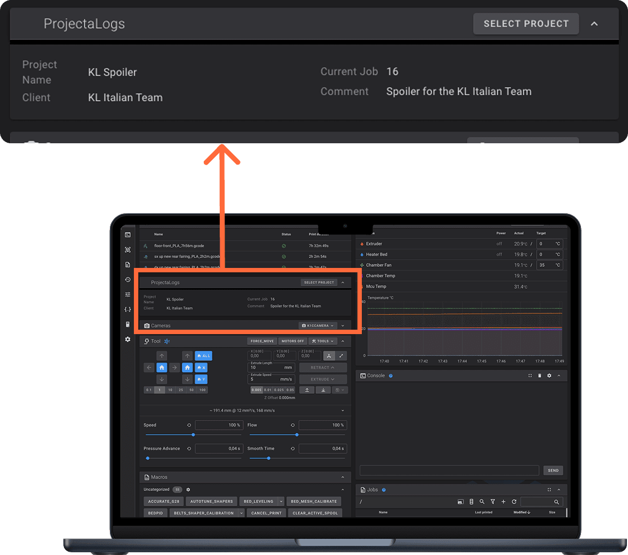The width and height of the screenshot is (628, 555).
Task: Select the 0.025 Z-offset step increment
Action: tap(279, 389)
